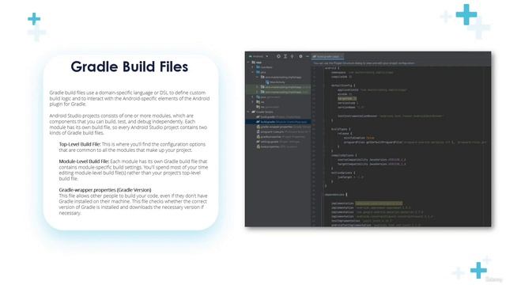Click the highlighted targetSdk line
Viewport: 506px width, 285px height.
click(347, 98)
